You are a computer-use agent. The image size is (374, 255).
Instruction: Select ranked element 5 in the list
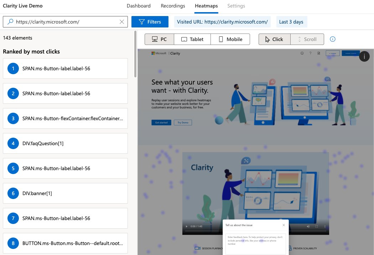coord(65,168)
